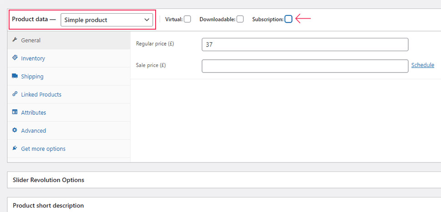This screenshot has height=212, width=441.
Task: Click the Sale price (£) label
Action: pyautogui.click(x=151, y=65)
